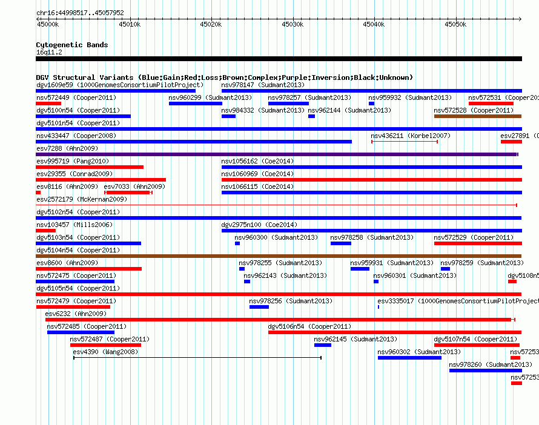Click the esv8600 (Ahn2009) label
The height and width of the screenshot is (425, 539).
coord(67,263)
